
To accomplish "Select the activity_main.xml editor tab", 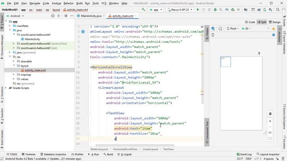I will click(122, 16).
